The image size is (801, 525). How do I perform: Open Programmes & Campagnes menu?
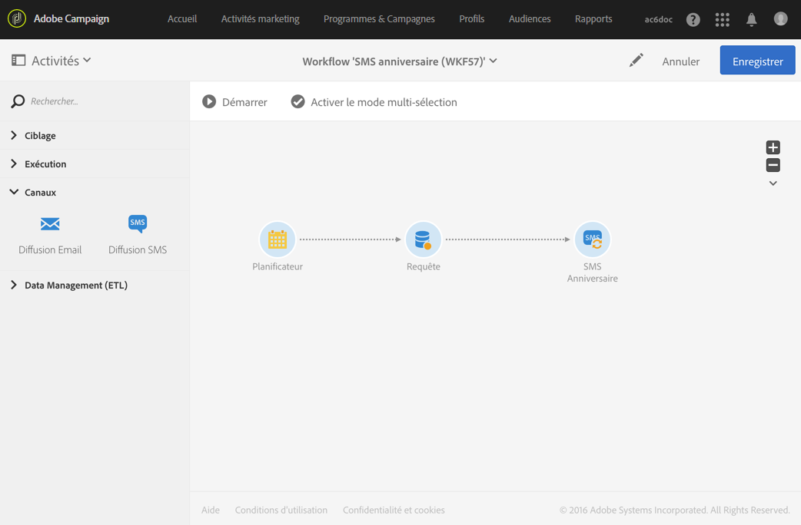[x=379, y=19]
